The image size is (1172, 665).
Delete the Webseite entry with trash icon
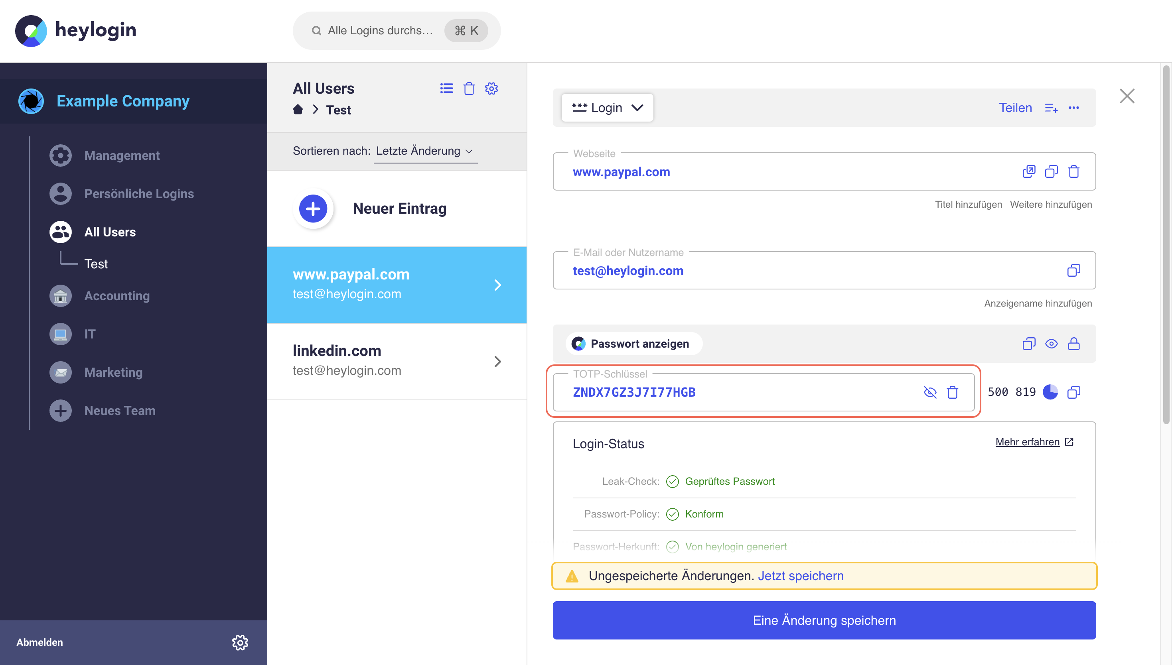pyautogui.click(x=1073, y=171)
